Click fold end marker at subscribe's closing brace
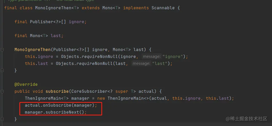Viewport: 272px width, 126px height. pyautogui.click(x=2, y=119)
